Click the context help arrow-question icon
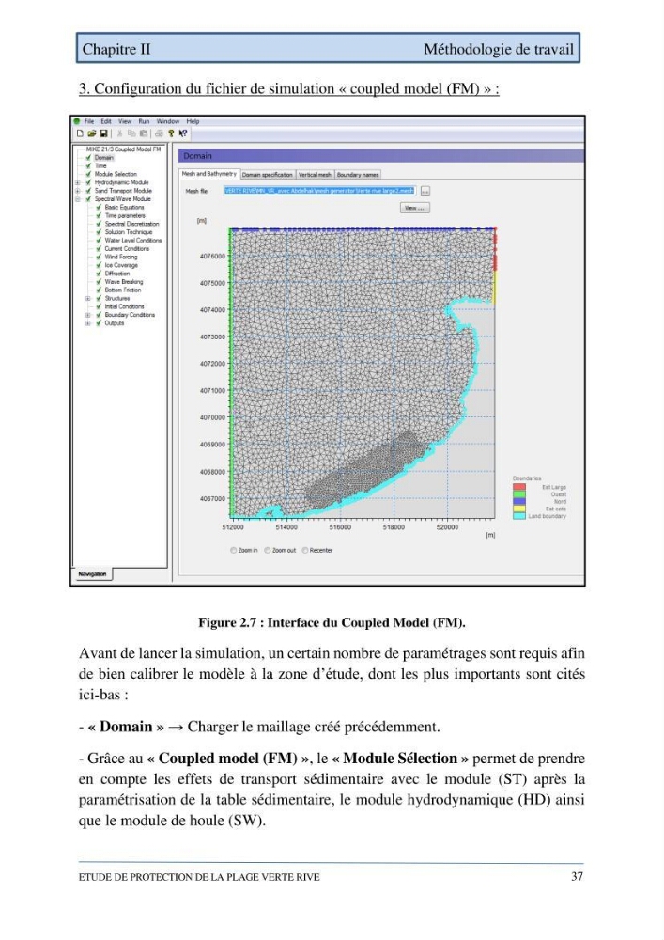 tap(183, 133)
